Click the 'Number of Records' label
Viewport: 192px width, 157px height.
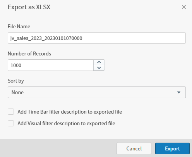pos(29,53)
